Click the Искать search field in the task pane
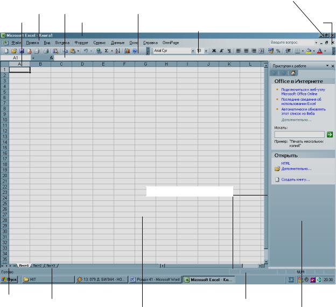The width and height of the screenshot is (336, 307). click(299, 135)
